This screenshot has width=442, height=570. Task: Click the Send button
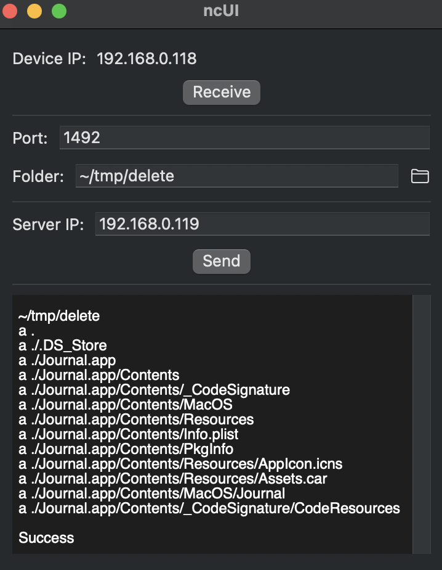222,262
